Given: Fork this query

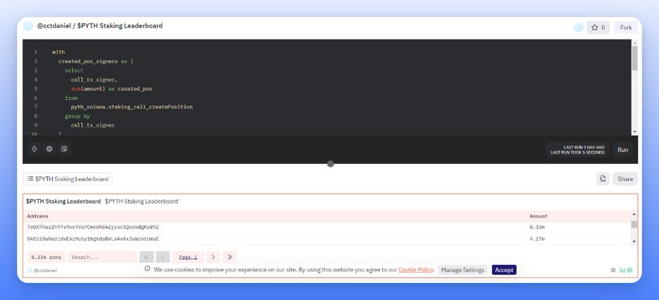Looking at the screenshot, I should coord(626,27).
